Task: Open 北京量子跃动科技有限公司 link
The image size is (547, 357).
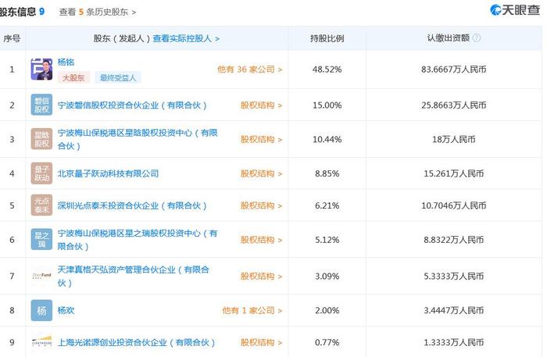Action: (108, 173)
